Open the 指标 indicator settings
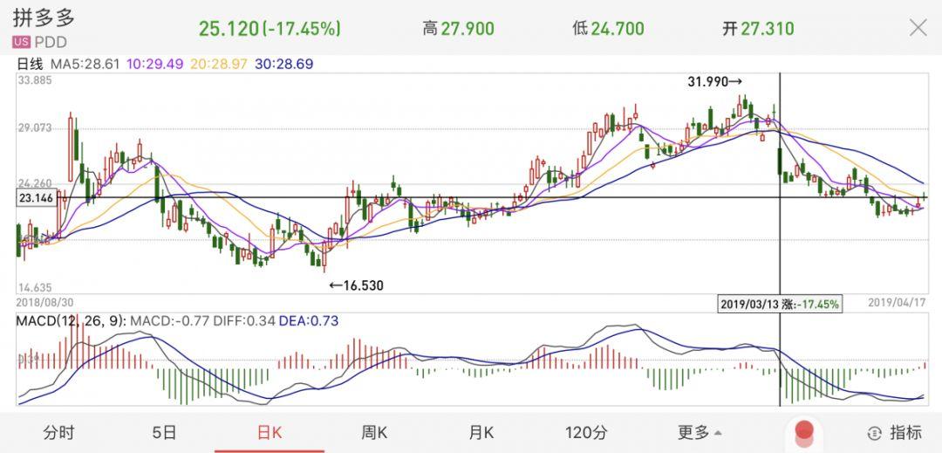 (896, 432)
